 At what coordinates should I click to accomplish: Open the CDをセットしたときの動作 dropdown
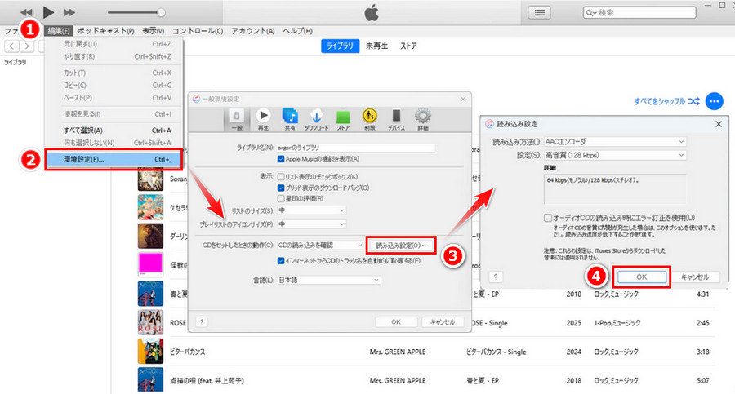coord(320,245)
